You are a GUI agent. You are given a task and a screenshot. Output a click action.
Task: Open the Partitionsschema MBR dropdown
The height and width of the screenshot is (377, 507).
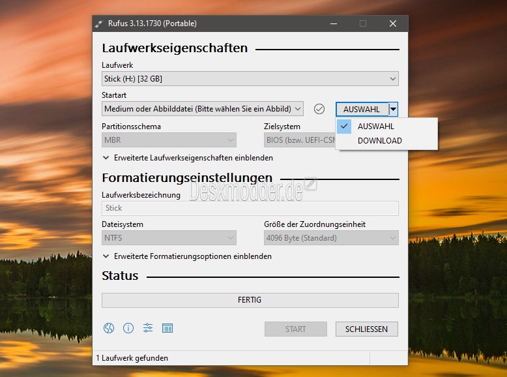(x=169, y=140)
